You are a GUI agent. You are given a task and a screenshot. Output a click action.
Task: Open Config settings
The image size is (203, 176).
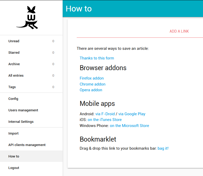(x=13, y=99)
